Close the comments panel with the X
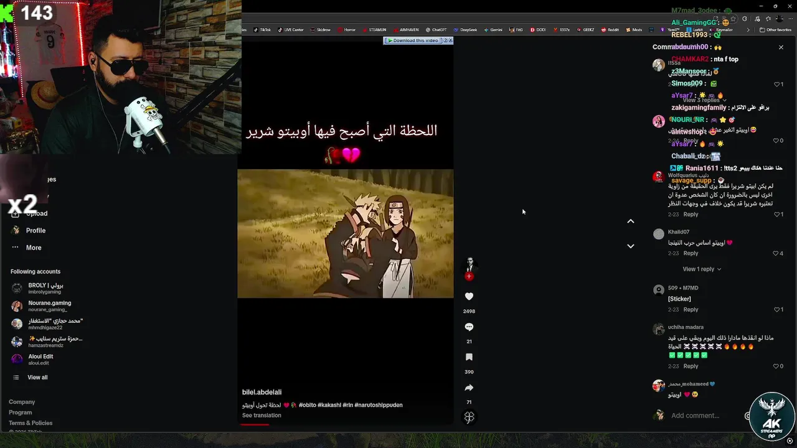 (x=781, y=47)
